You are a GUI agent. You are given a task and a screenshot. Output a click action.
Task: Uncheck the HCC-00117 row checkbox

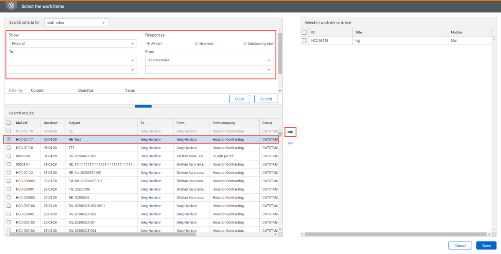click(x=8, y=139)
